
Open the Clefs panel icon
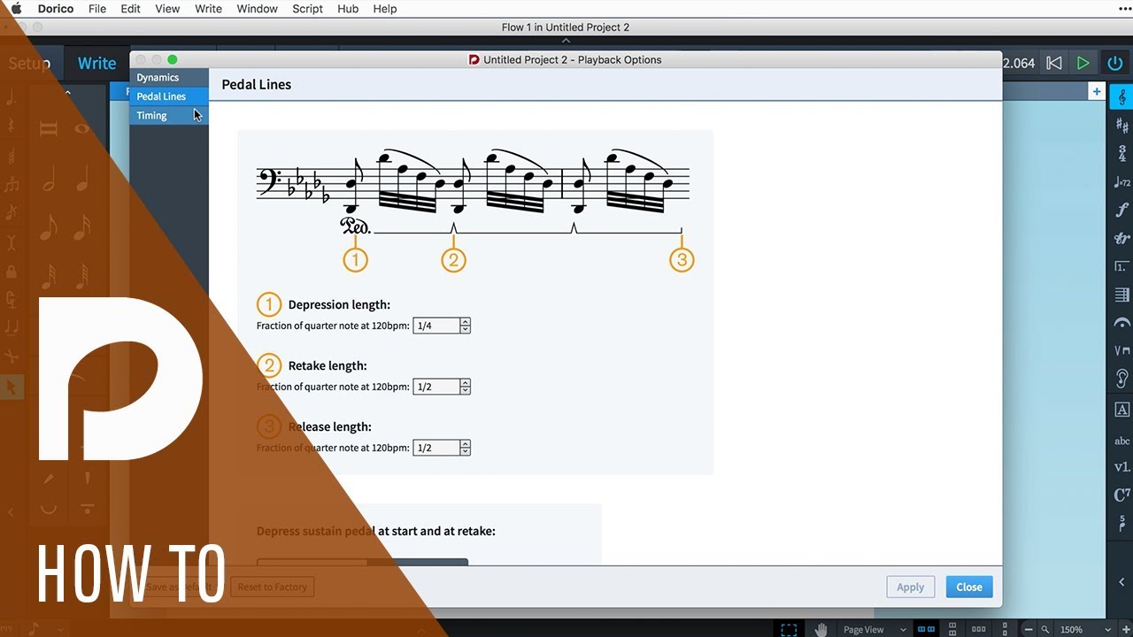click(1121, 97)
